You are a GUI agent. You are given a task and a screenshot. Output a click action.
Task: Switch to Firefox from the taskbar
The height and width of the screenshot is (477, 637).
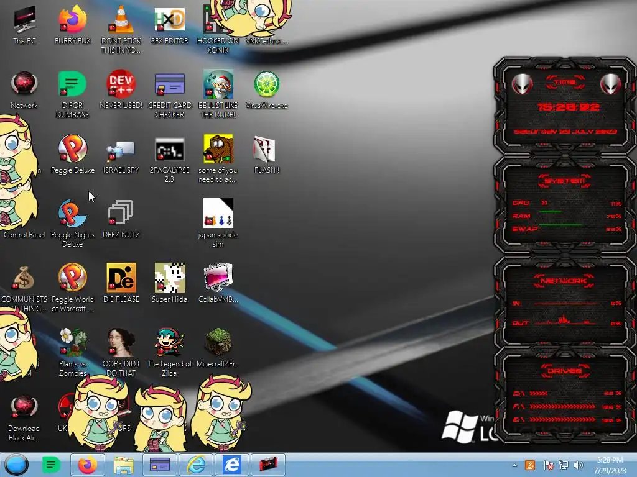(x=87, y=465)
